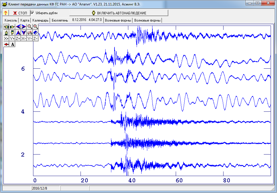
Task: Click the 'ВКЛЮЧИТЬ АВТОНАБЛЮДЕНИЕ' button
Action: tap(119, 13)
